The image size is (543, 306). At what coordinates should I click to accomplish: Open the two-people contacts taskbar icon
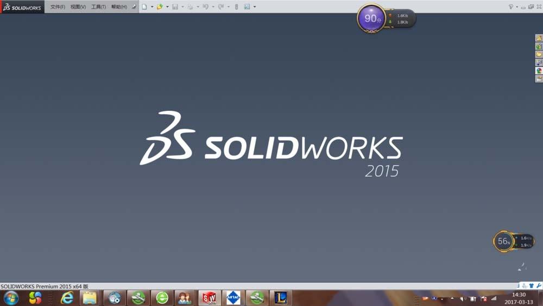click(x=184, y=298)
